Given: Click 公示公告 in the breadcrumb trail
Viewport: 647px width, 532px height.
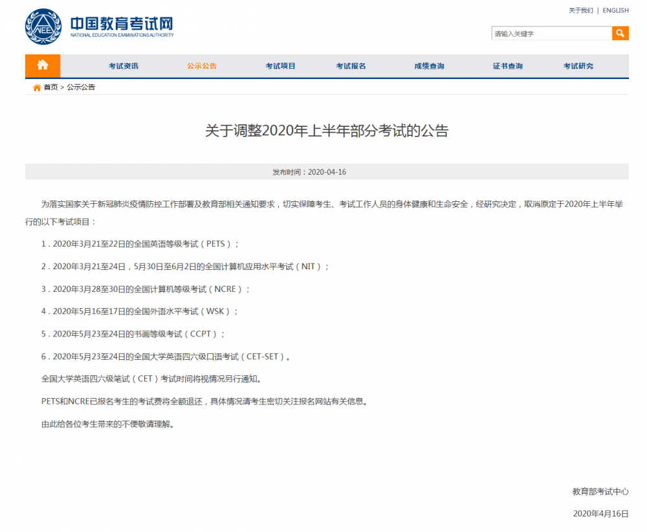Looking at the screenshot, I should tap(81, 87).
